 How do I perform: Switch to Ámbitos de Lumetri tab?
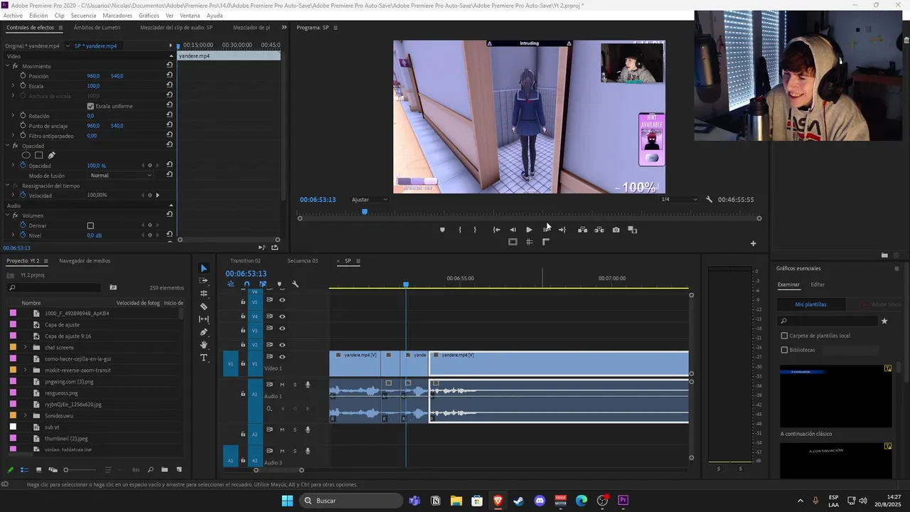click(x=97, y=28)
